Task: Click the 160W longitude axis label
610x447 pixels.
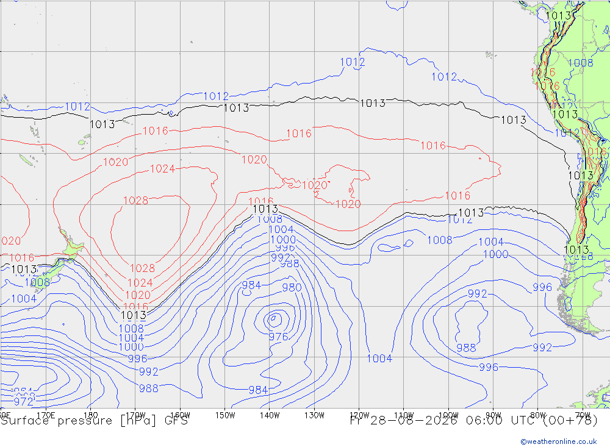Action: tap(181, 415)
